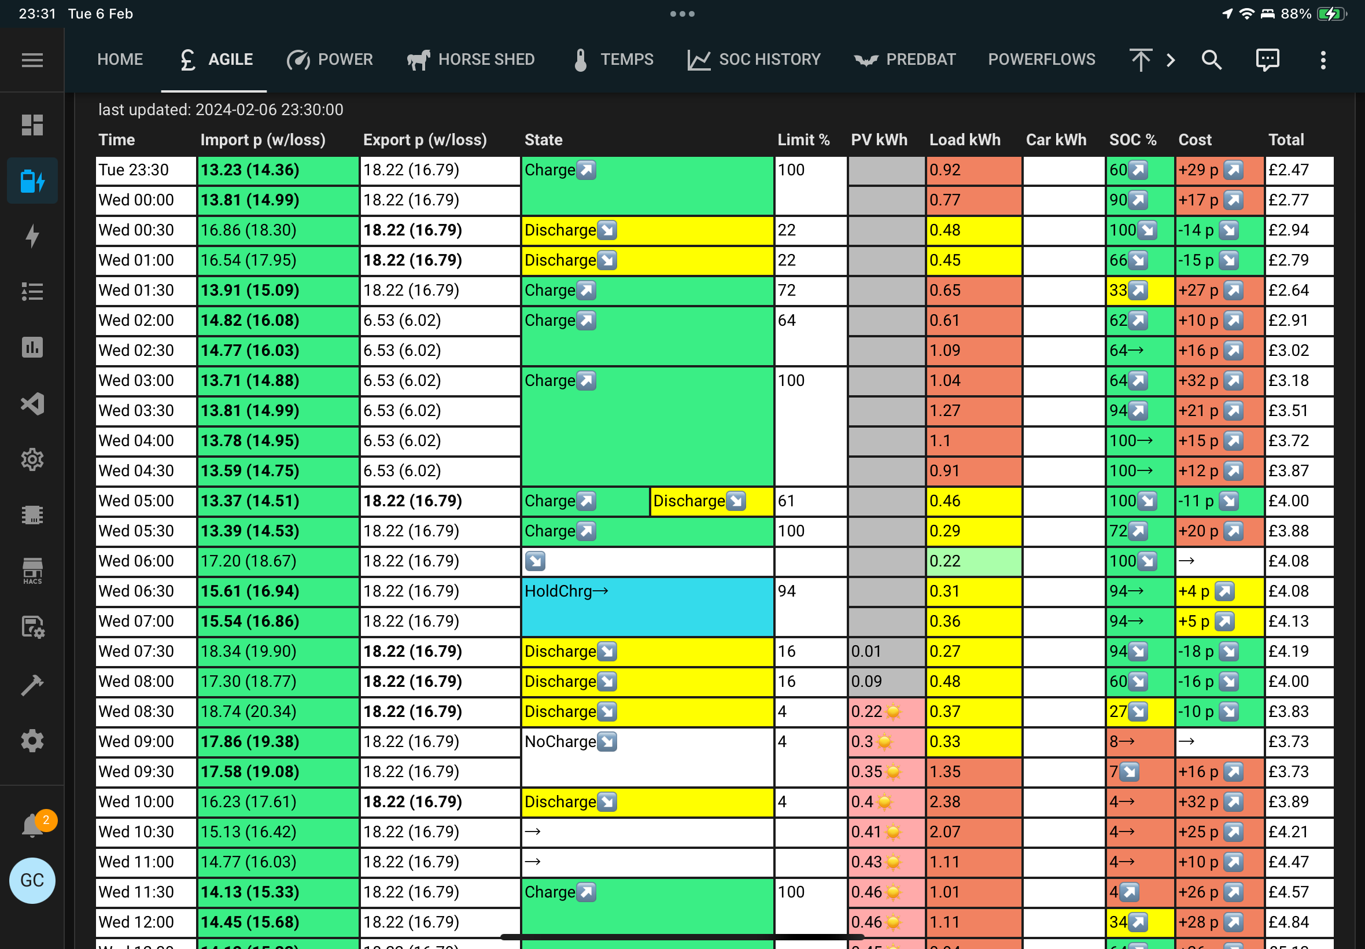Open the hamburger sidebar menu
The width and height of the screenshot is (1365, 949).
pyautogui.click(x=32, y=60)
